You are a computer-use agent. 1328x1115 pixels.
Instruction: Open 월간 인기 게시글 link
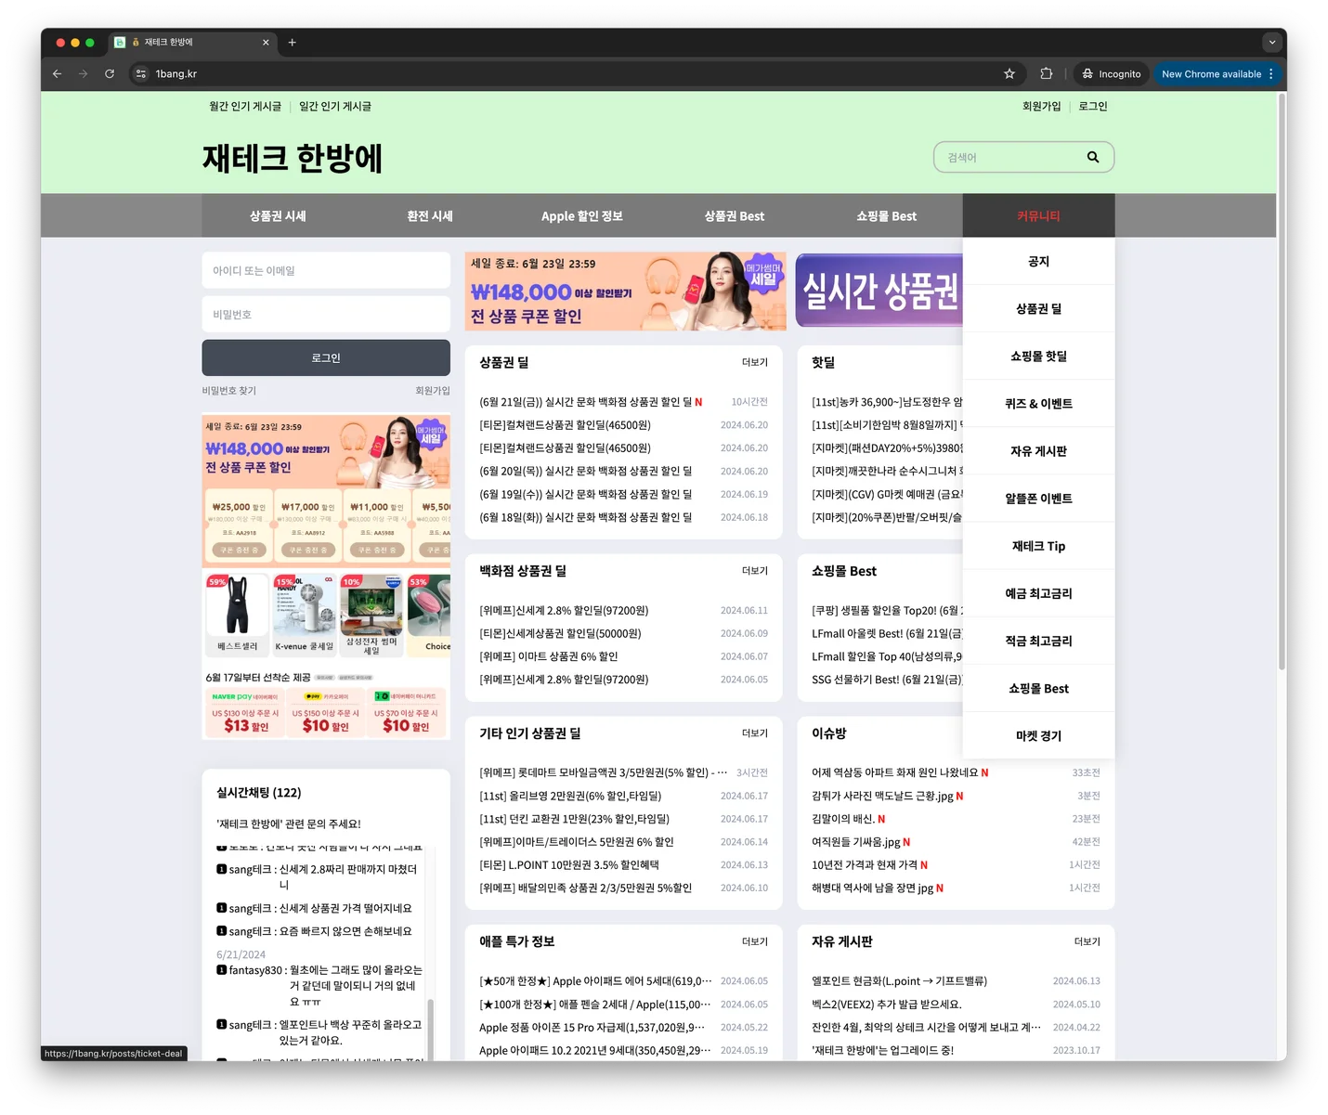(245, 106)
